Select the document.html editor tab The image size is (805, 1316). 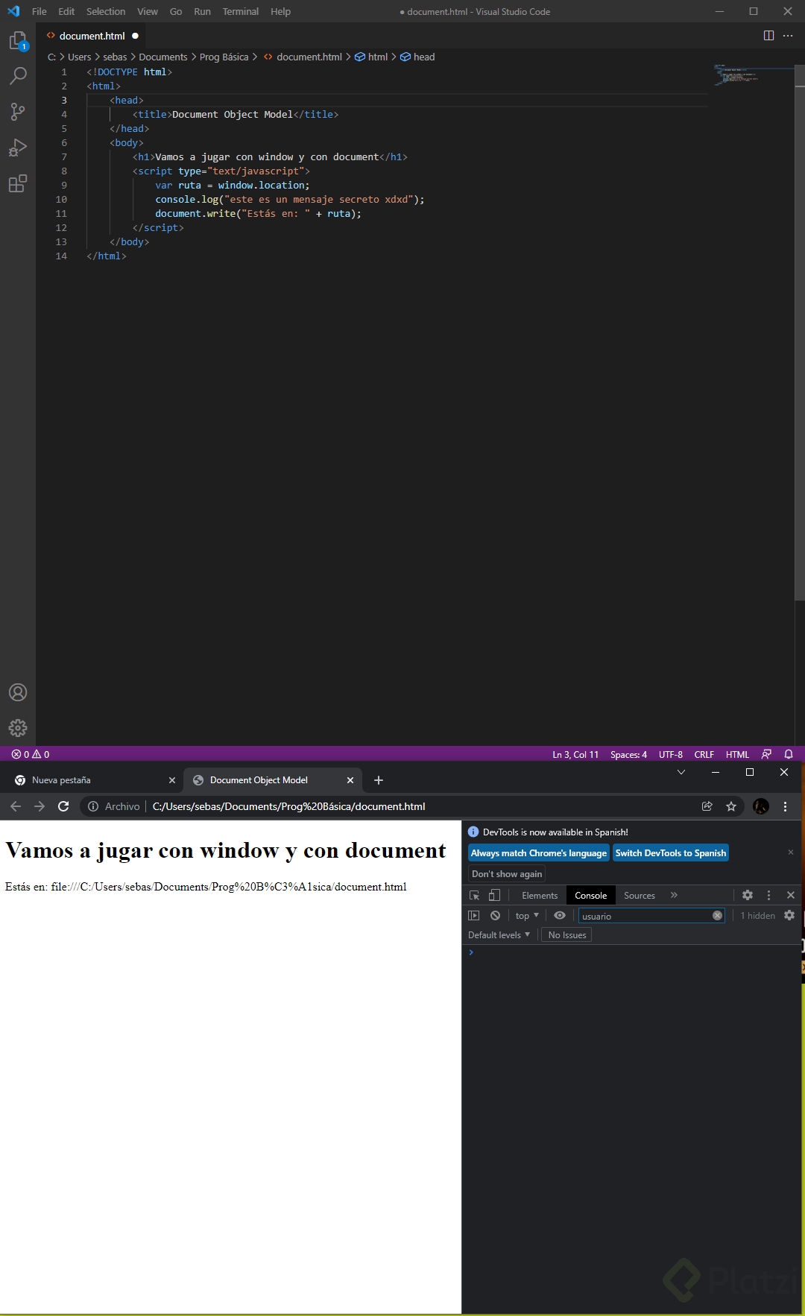92,36
